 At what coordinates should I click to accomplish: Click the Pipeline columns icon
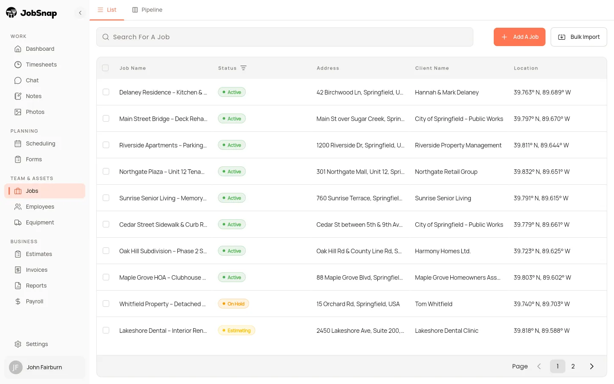pos(135,10)
